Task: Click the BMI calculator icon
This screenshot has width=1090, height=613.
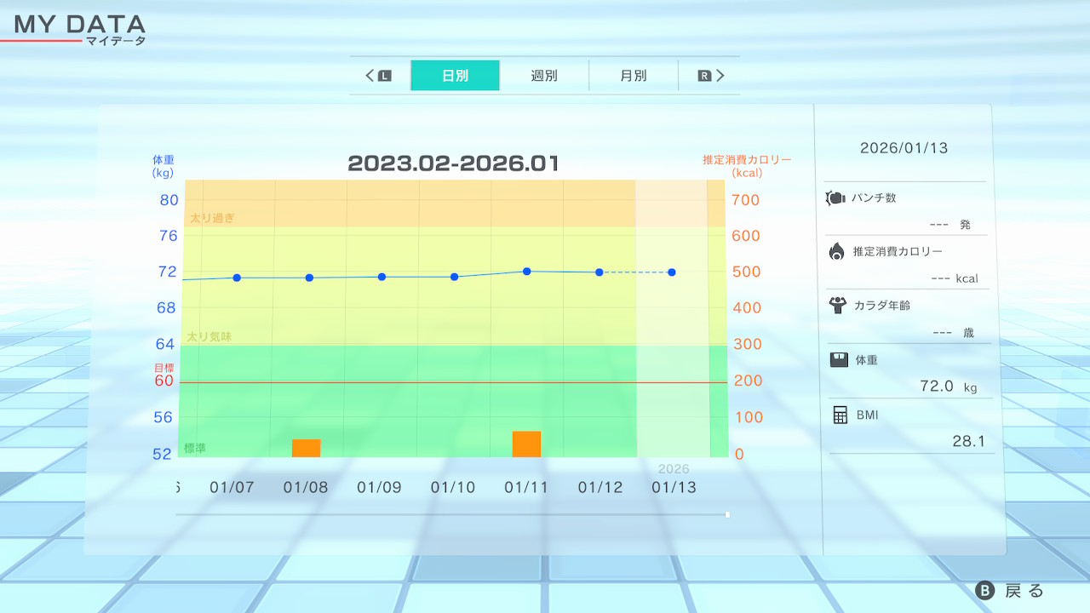Action: coord(840,415)
